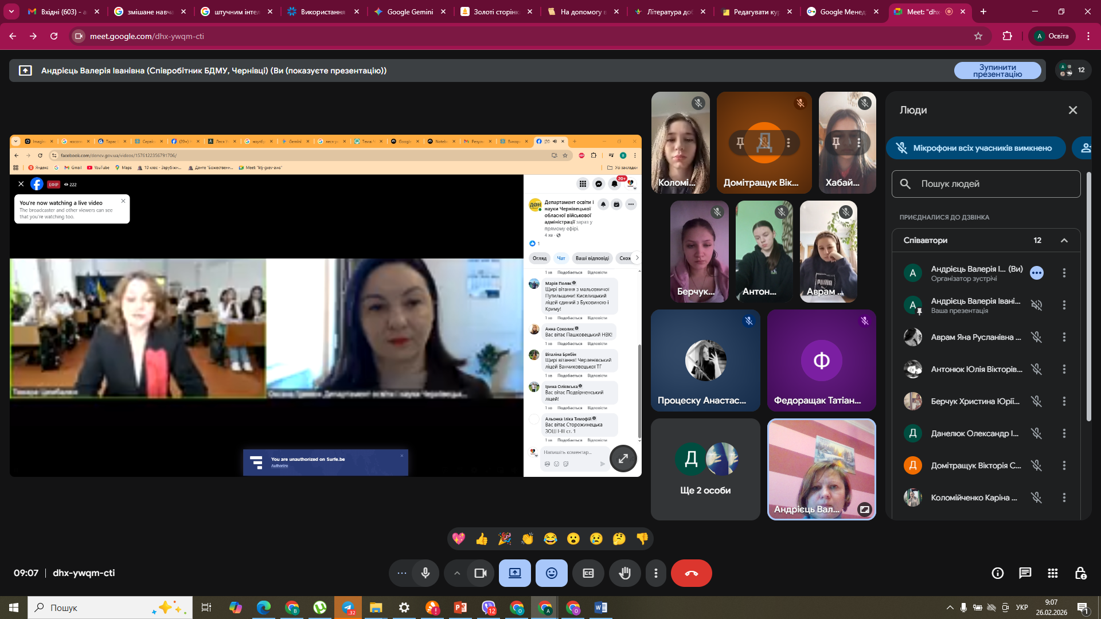Click Зупинити презентацію button
1101x619 pixels.
click(997, 70)
